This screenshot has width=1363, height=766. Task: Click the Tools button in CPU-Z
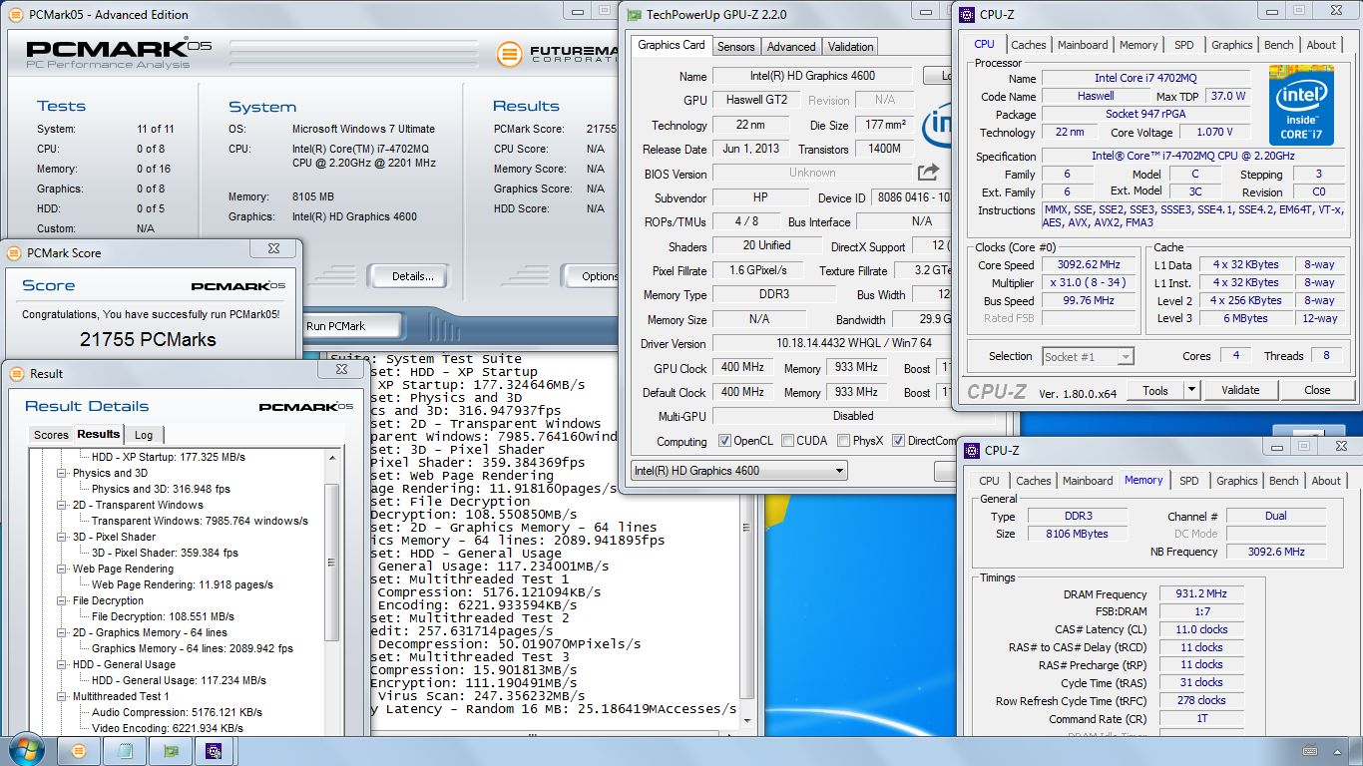coord(1155,390)
